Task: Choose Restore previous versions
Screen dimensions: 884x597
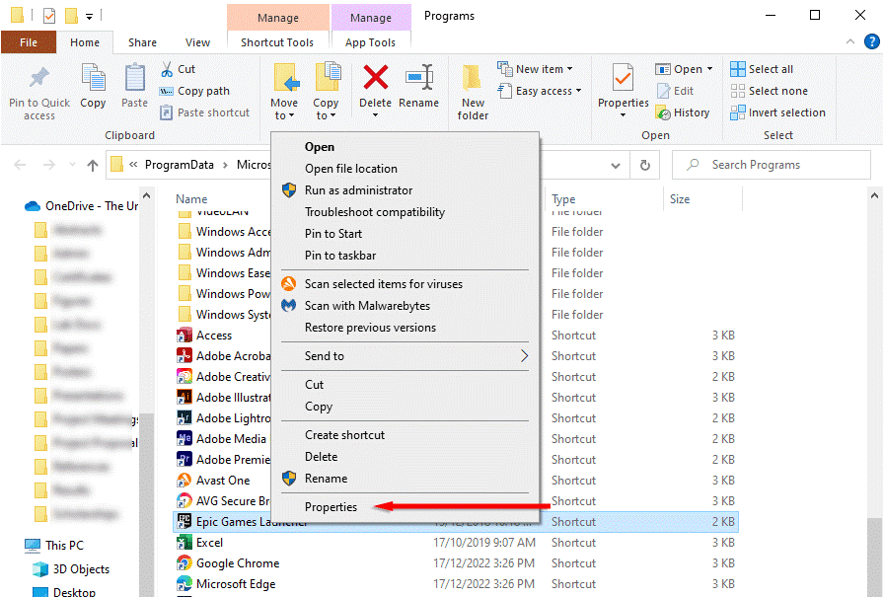Action: tap(405, 328)
